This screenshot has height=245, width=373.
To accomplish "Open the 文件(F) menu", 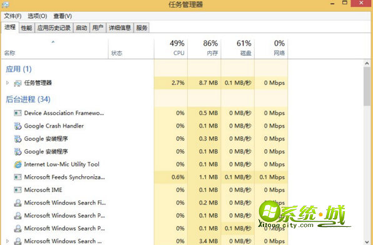I will 13,16.
